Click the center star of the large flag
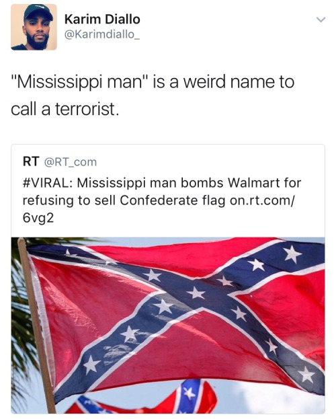 [x=196, y=293]
